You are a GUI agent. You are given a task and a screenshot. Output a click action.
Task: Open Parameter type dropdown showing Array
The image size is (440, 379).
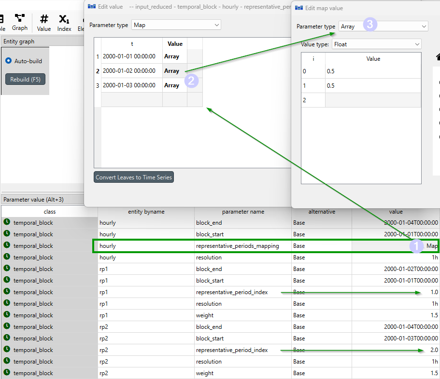tap(383, 27)
